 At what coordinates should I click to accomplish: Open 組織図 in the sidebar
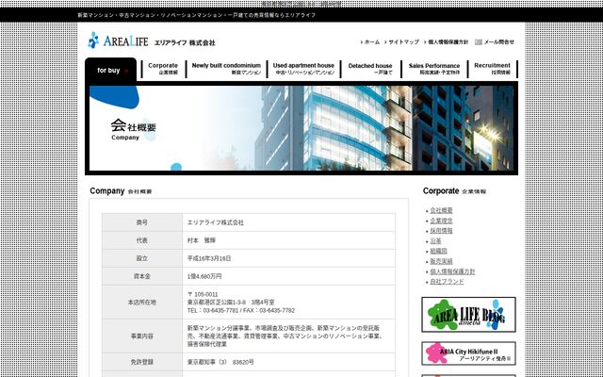click(438, 252)
